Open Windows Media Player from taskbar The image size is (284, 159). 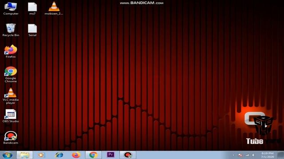click(x=41, y=155)
